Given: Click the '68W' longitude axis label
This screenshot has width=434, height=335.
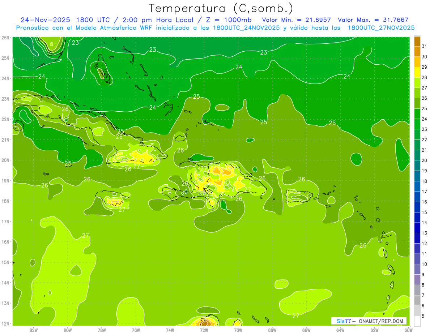Looking at the screenshot, I should coord(272,330).
